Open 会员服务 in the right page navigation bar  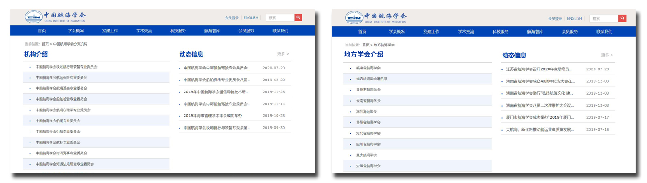tap(570, 32)
